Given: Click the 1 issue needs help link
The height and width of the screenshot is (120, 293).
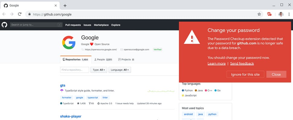Looking at the screenshot, I should click(124, 103).
